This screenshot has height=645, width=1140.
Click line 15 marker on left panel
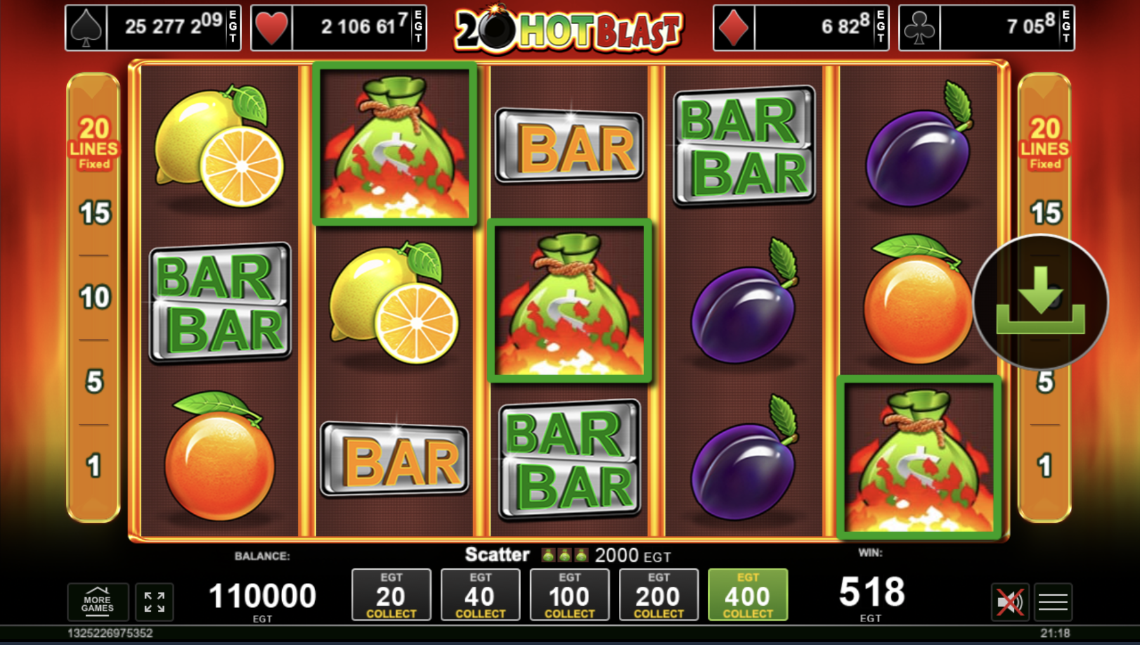tap(94, 213)
